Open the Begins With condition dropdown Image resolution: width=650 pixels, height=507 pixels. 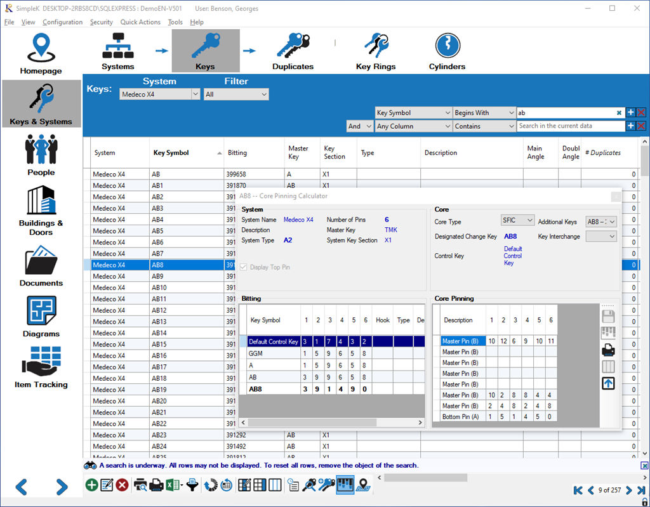coord(484,112)
